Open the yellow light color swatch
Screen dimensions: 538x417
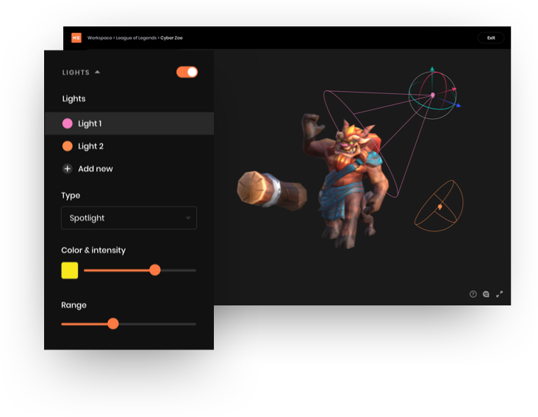pyautogui.click(x=70, y=270)
